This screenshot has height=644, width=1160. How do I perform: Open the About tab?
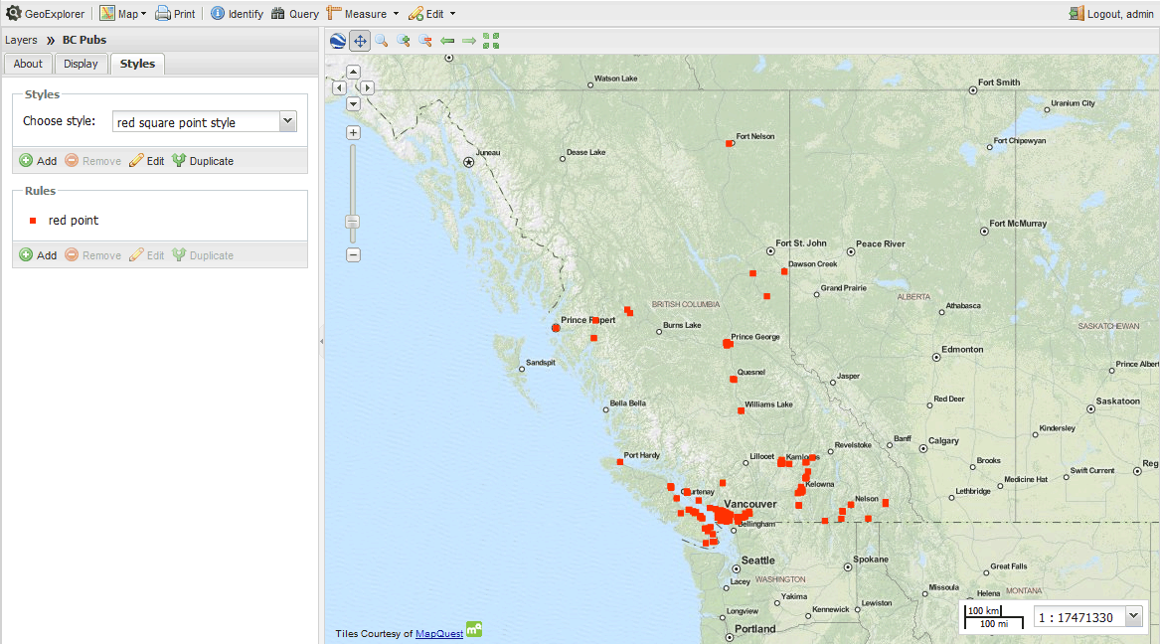coord(28,64)
